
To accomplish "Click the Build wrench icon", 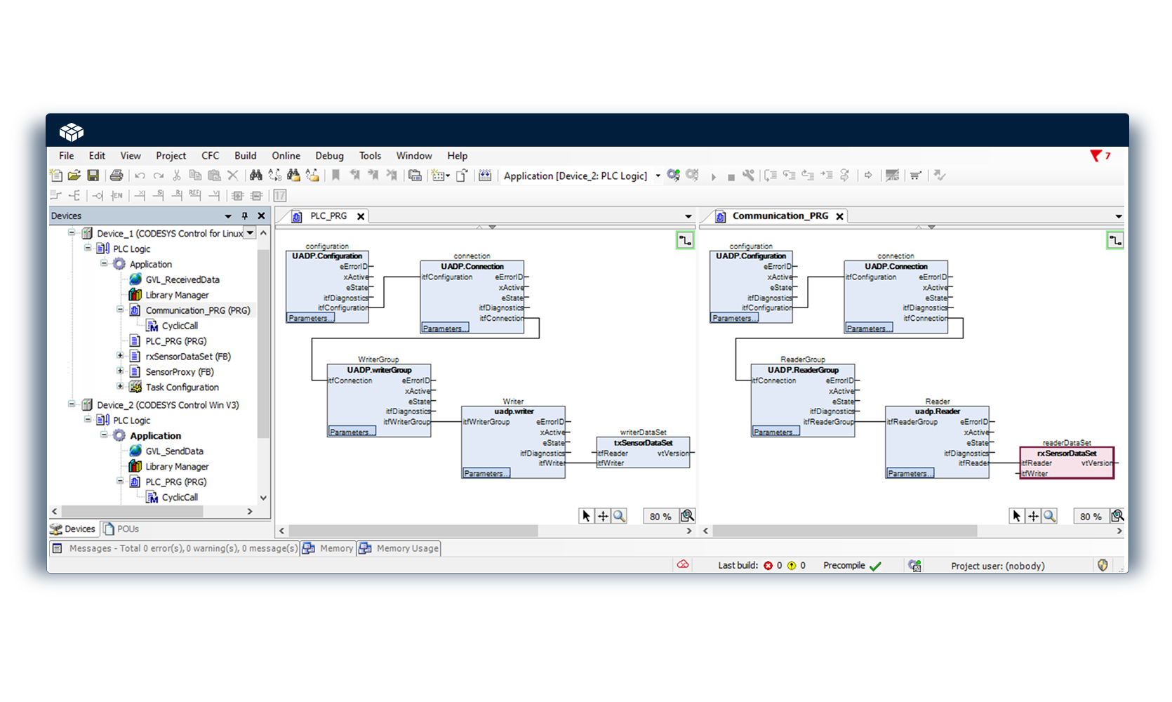I will coord(748,175).
